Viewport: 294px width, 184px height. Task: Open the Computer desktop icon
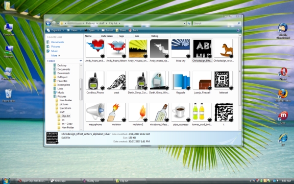(9, 30)
